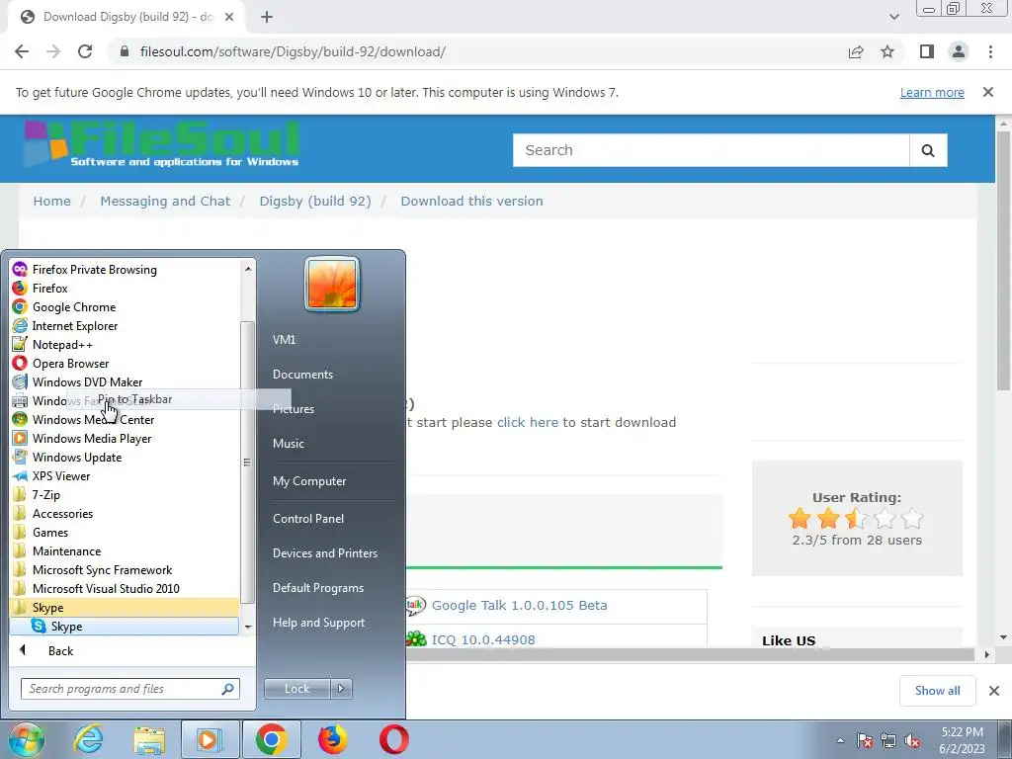Share this page using the share icon

coord(856,51)
